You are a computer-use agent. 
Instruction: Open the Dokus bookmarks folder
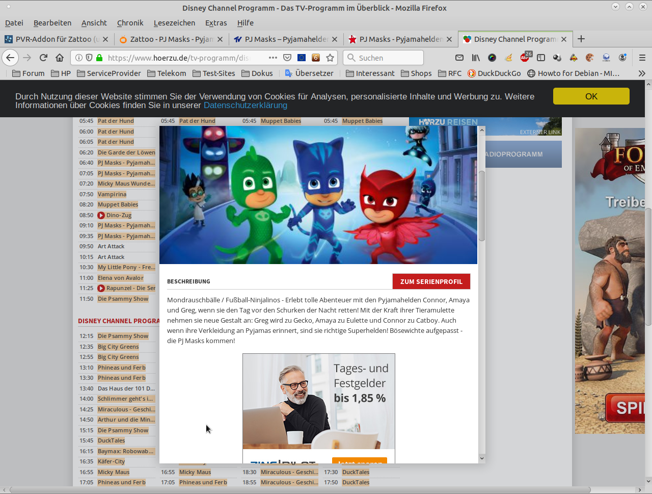point(257,73)
